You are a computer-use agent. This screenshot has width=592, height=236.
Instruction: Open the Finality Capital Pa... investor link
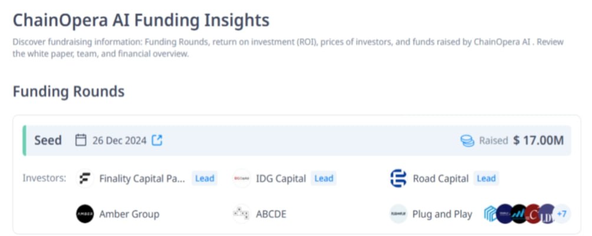click(142, 178)
